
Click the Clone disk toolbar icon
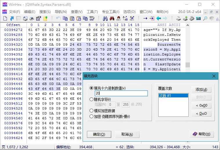(x=185, y=18)
